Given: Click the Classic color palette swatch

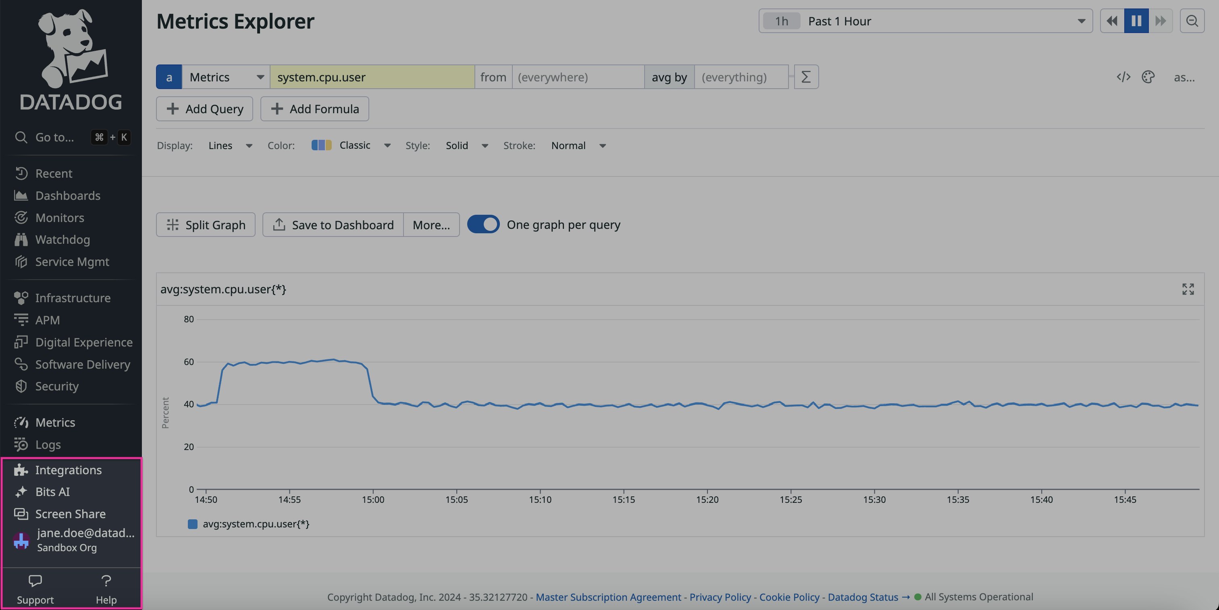Looking at the screenshot, I should 321,145.
